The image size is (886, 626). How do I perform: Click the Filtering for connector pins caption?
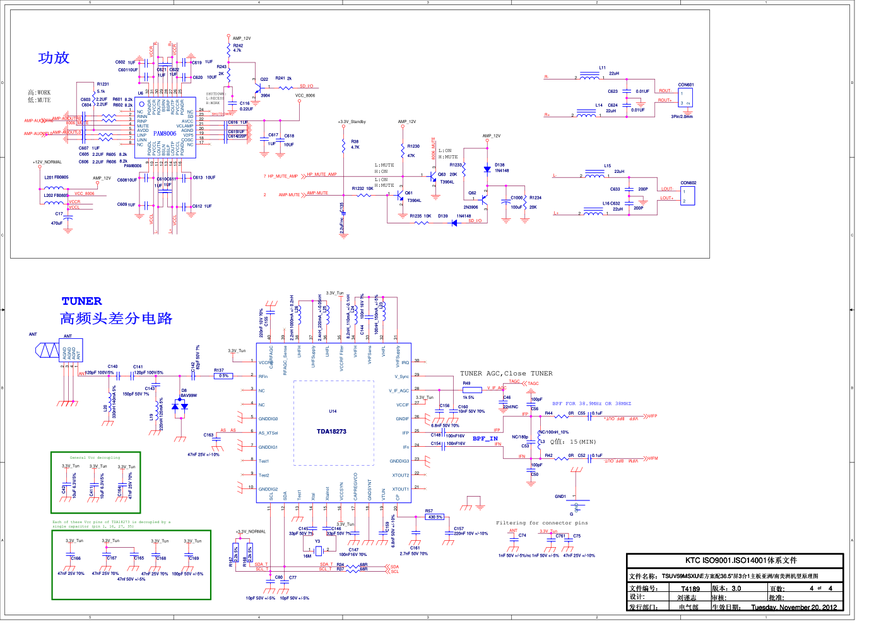click(x=541, y=523)
